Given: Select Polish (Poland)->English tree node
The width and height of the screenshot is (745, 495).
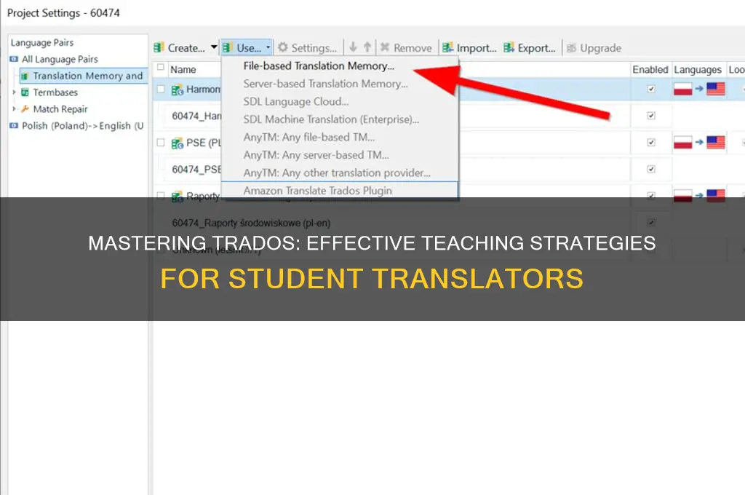Looking at the screenshot, I should point(83,125).
